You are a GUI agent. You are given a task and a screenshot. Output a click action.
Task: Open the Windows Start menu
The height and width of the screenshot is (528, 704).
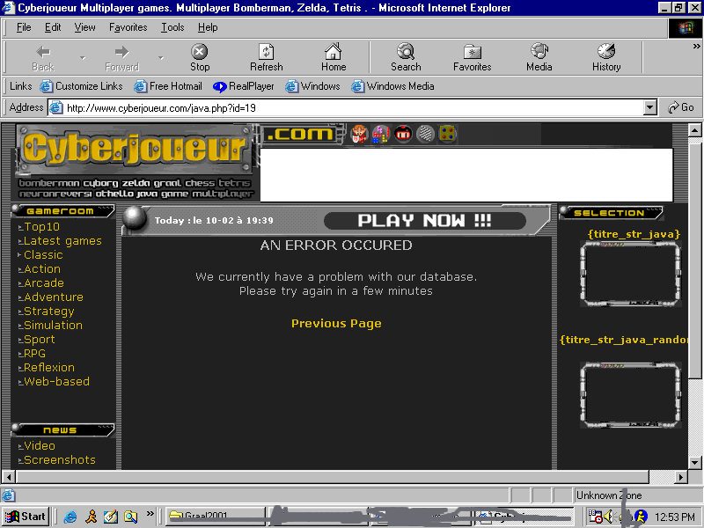coord(26,517)
